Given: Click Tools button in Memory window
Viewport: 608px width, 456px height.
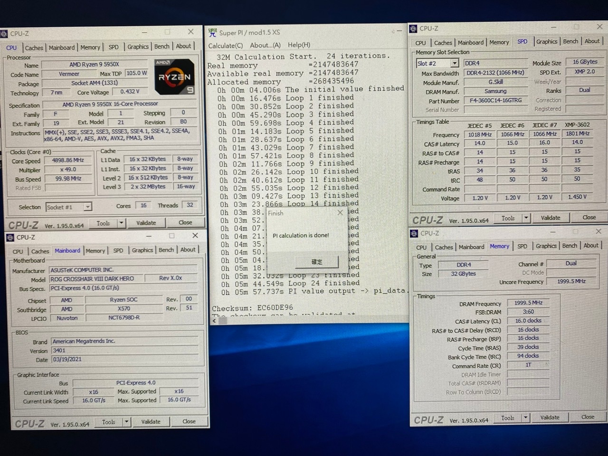Looking at the screenshot, I should tap(508, 418).
